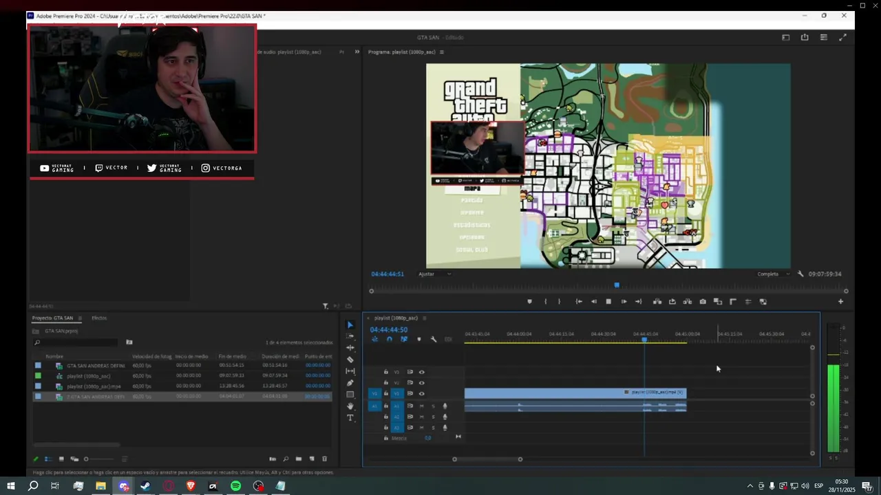Open Program Monitor settings wrench

[x=800, y=274]
